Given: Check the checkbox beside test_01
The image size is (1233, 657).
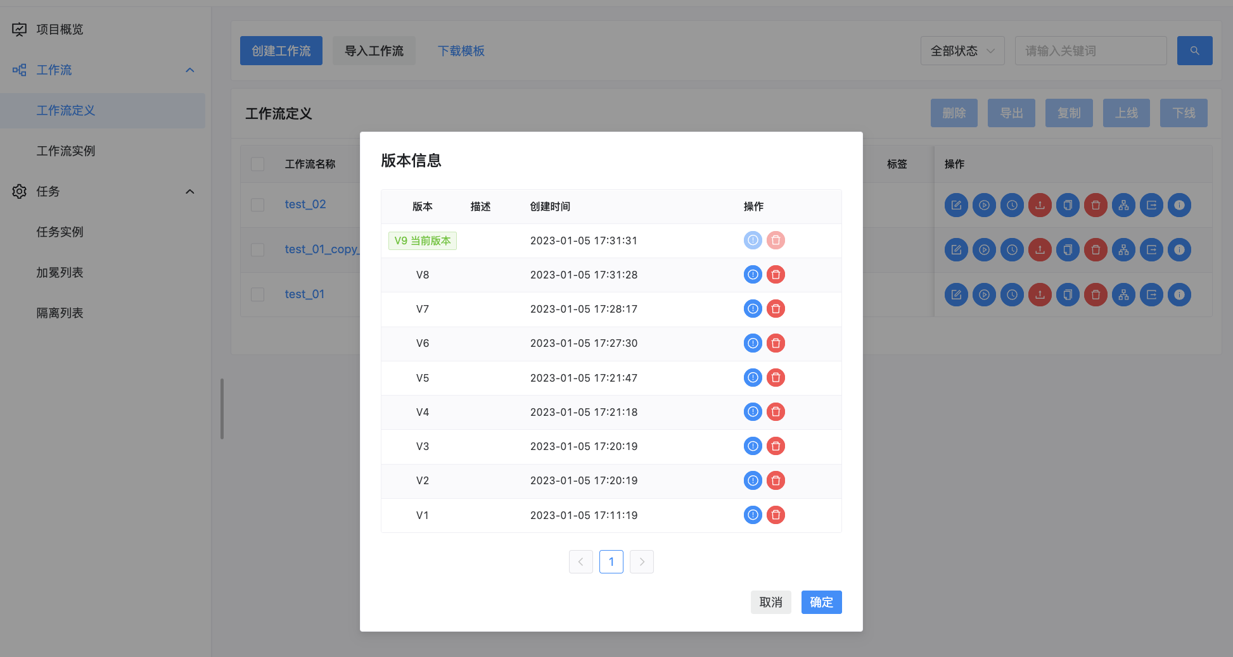Looking at the screenshot, I should [x=258, y=294].
